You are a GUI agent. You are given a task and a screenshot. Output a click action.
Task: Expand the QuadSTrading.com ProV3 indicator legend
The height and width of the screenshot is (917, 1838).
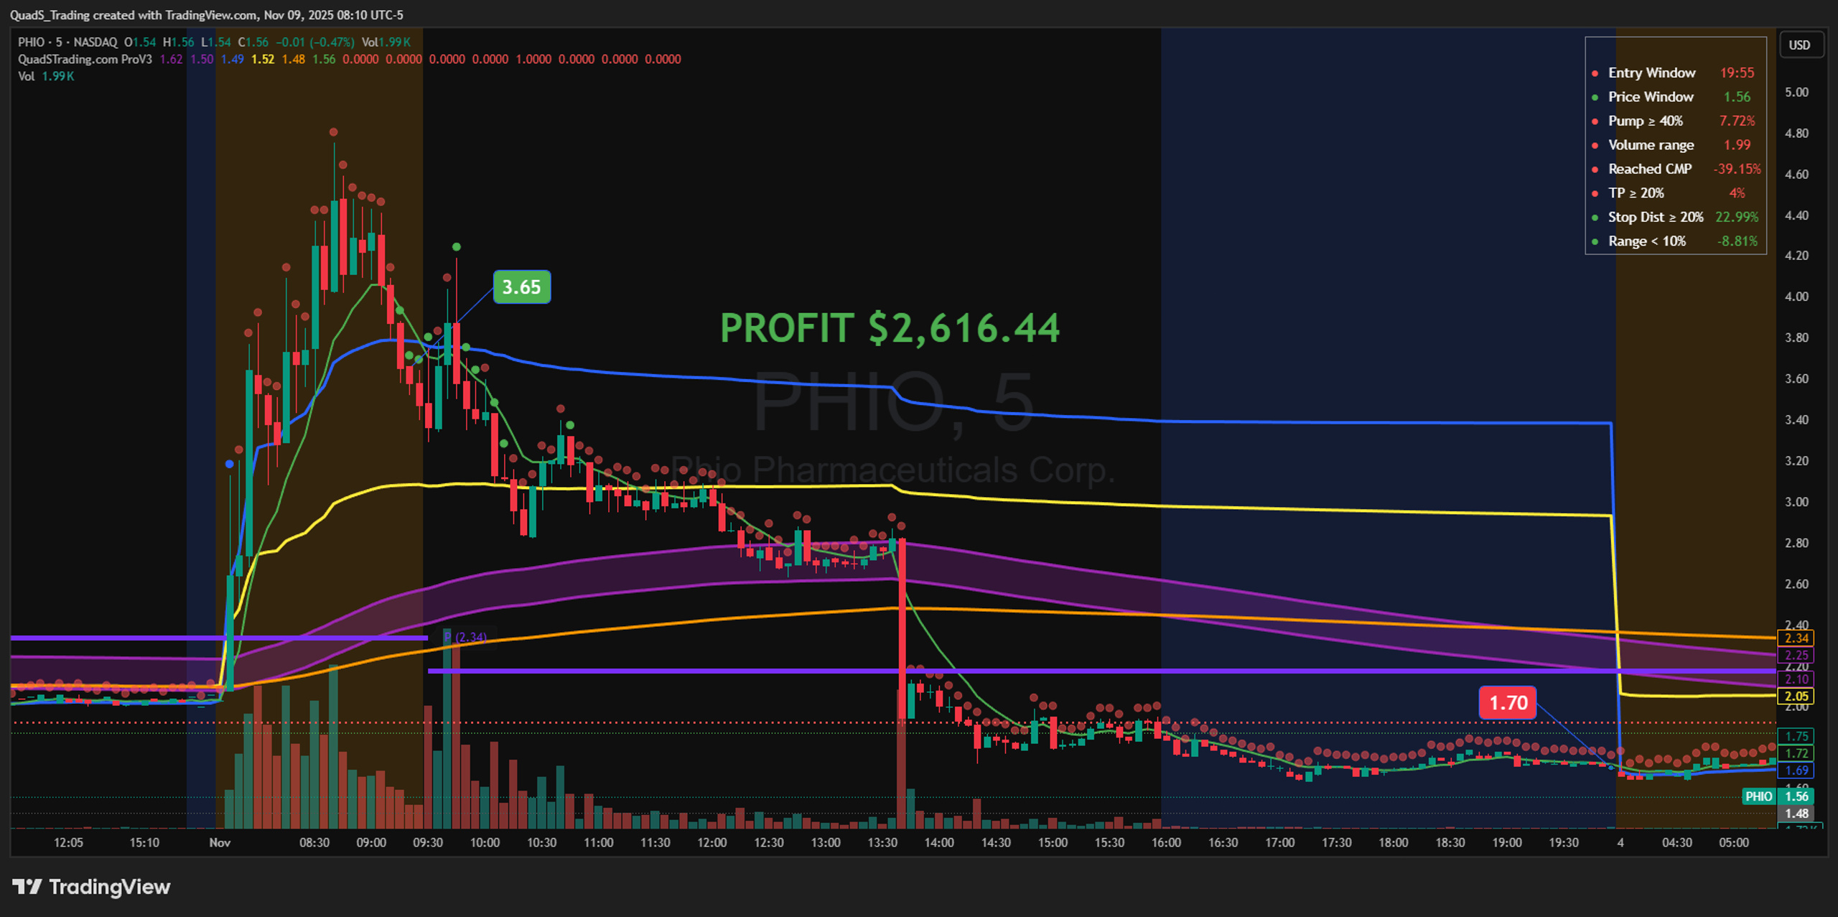pyautogui.click(x=85, y=60)
